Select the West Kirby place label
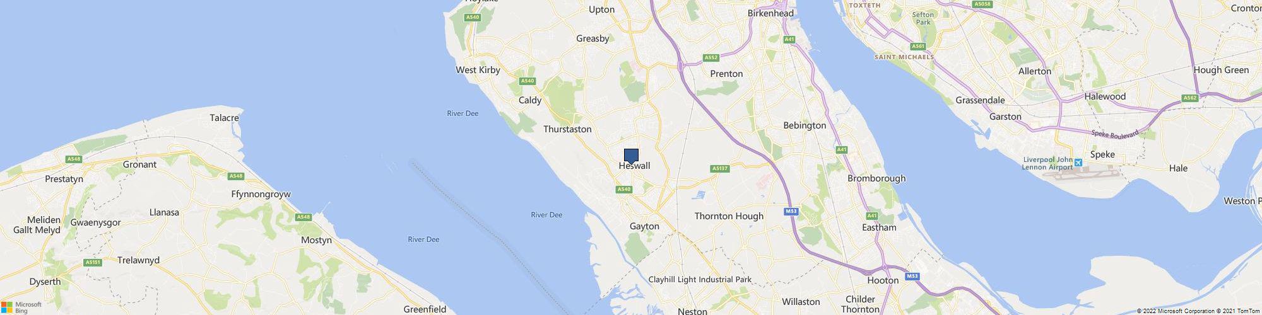This screenshot has width=1262, height=315. 478,70
